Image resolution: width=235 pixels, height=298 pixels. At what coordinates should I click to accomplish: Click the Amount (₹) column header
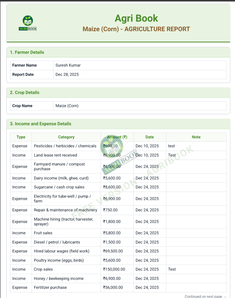click(x=117, y=137)
